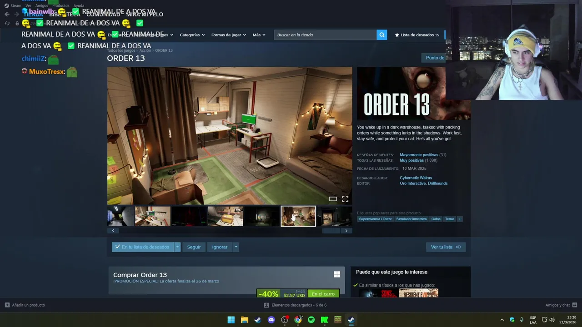Select the desk packing screenshot thumbnail

[x=153, y=216]
